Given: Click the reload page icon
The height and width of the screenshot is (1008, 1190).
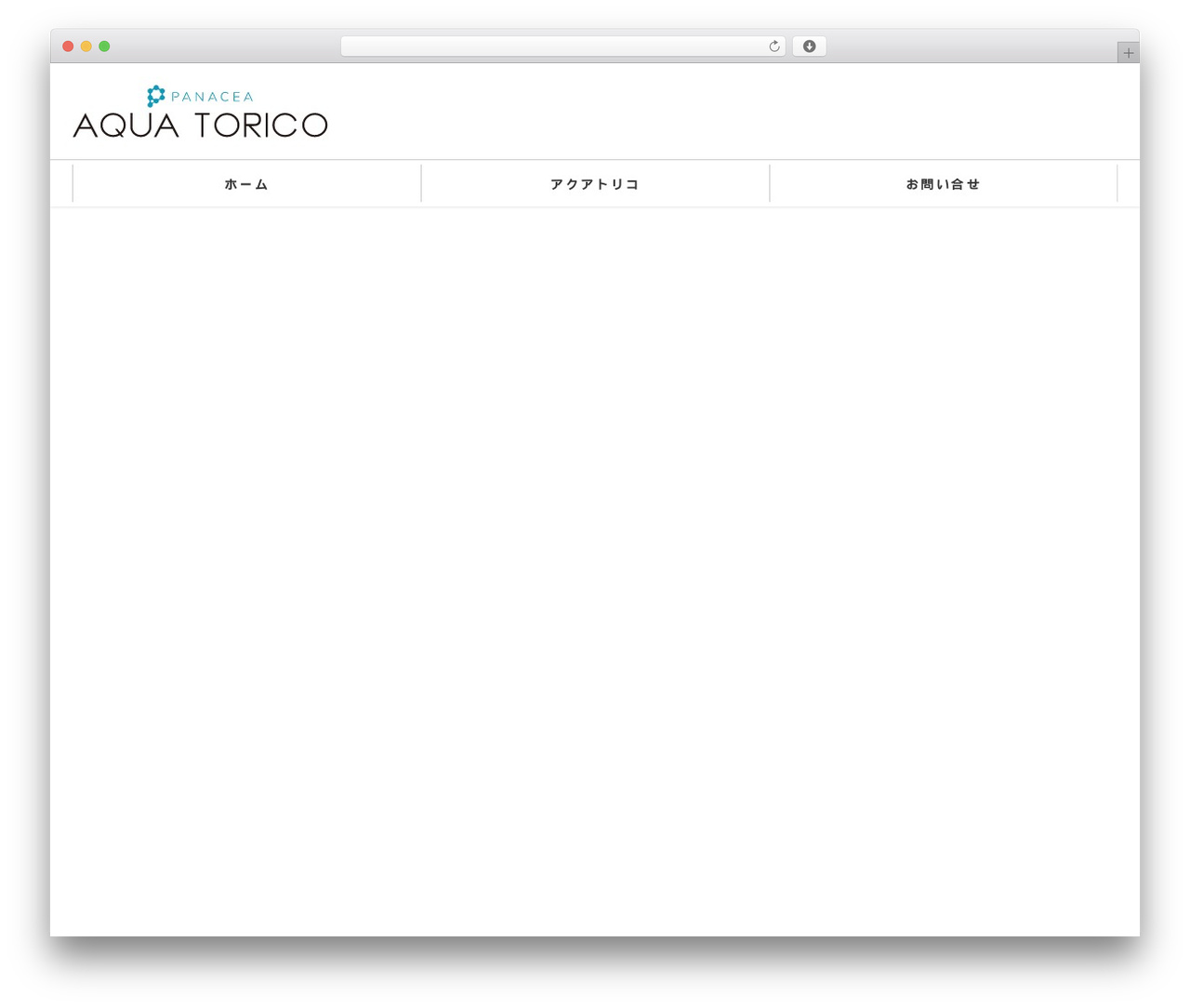Looking at the screenshot, I should point(773,46).
